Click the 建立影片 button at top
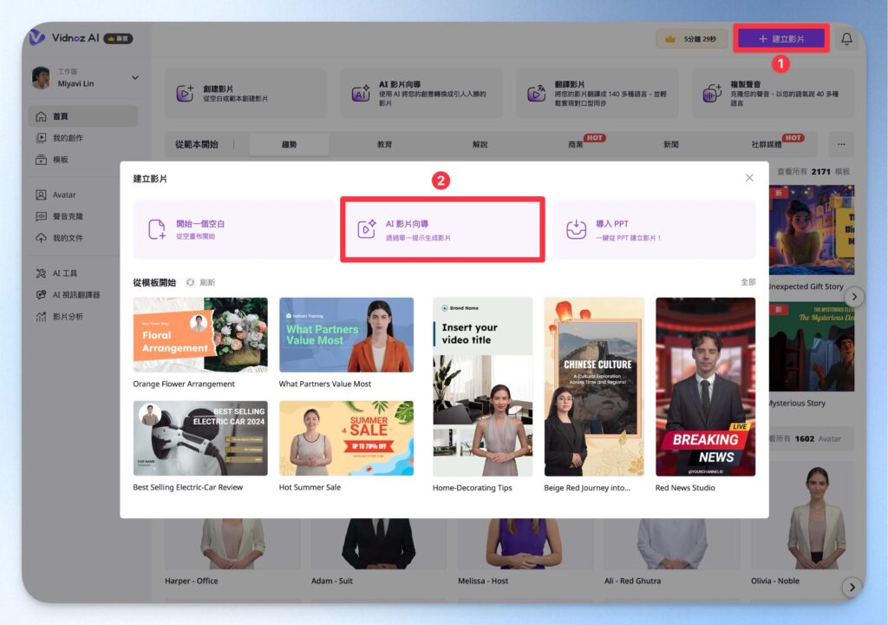888x625 pixels. click(781, 38)
